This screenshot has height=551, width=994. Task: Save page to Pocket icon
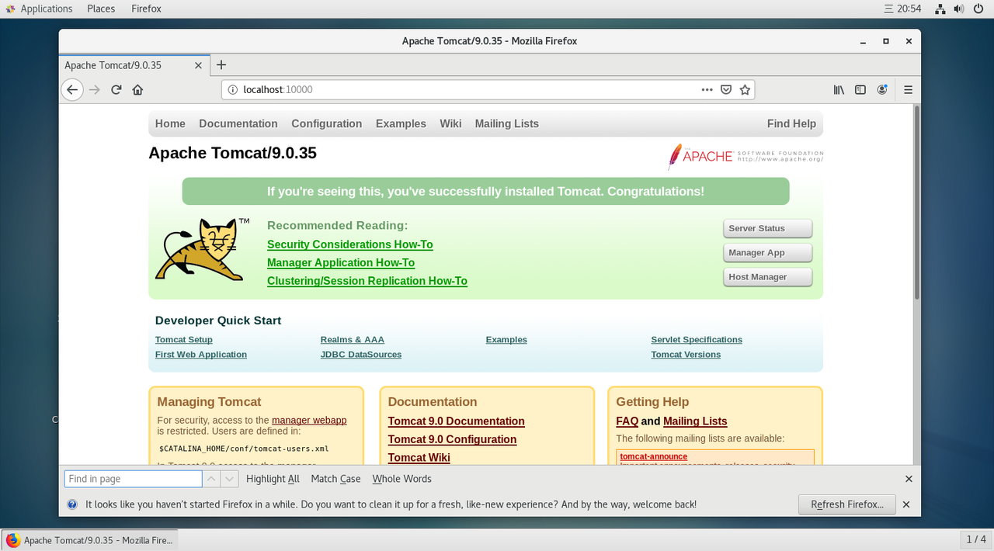click(726, 90)
